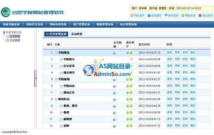Click the 网站首页 home icon button

point(137,15)
